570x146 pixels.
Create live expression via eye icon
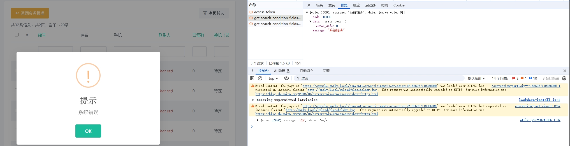(286, 78)
